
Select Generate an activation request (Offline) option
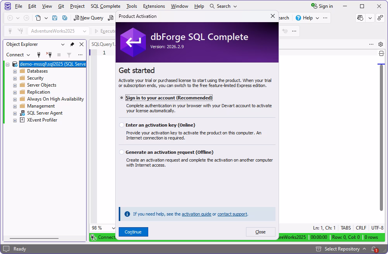coord(121,152)
